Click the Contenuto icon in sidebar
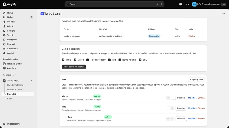This screenshot has width=229, height=128. click(x=4, y=40)
